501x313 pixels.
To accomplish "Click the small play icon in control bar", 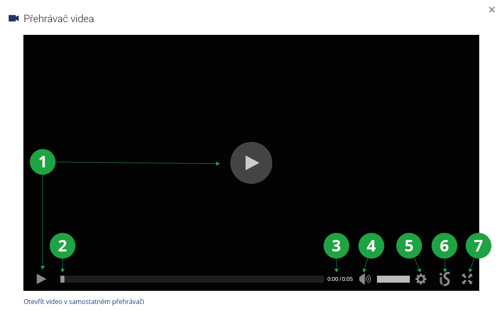I will pyautogui.click(x=41, y=279).
